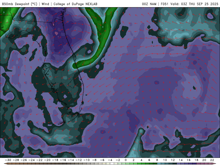Click the 20 value on the color scale
The image size is (220, 165).
coord(204,160)
